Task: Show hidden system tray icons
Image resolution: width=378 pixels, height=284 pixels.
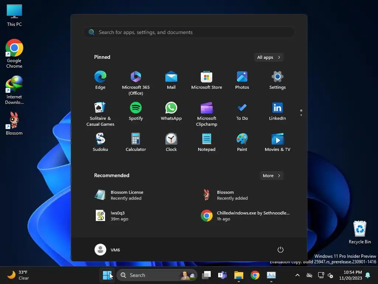Action: pos(298,275)
